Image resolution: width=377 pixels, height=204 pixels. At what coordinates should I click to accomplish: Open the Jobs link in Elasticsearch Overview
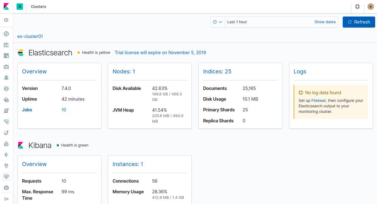[27, 110]
